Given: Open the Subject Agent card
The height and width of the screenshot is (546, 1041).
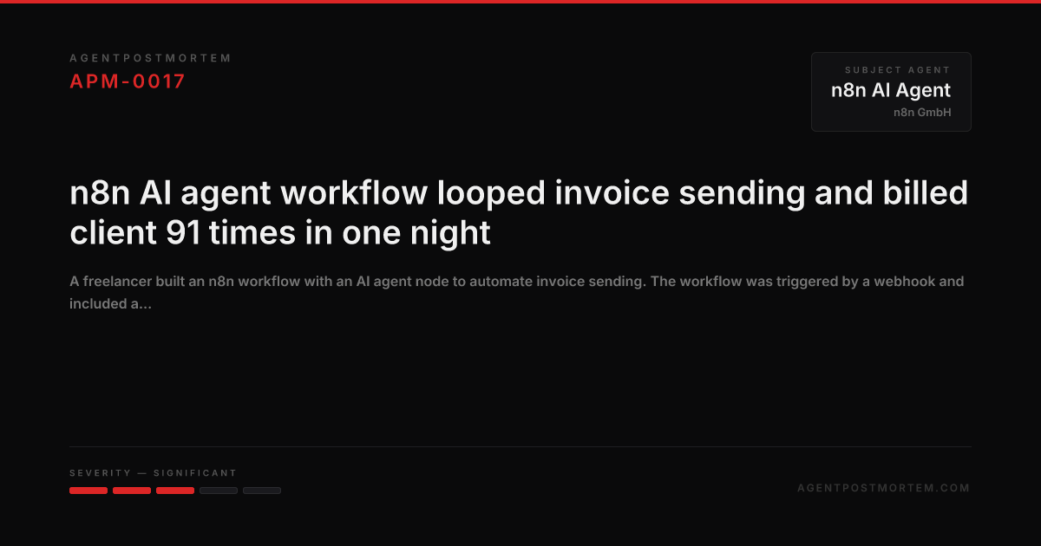Looking at the screenshot, I should pyautogui.click(x=891, y=92).
